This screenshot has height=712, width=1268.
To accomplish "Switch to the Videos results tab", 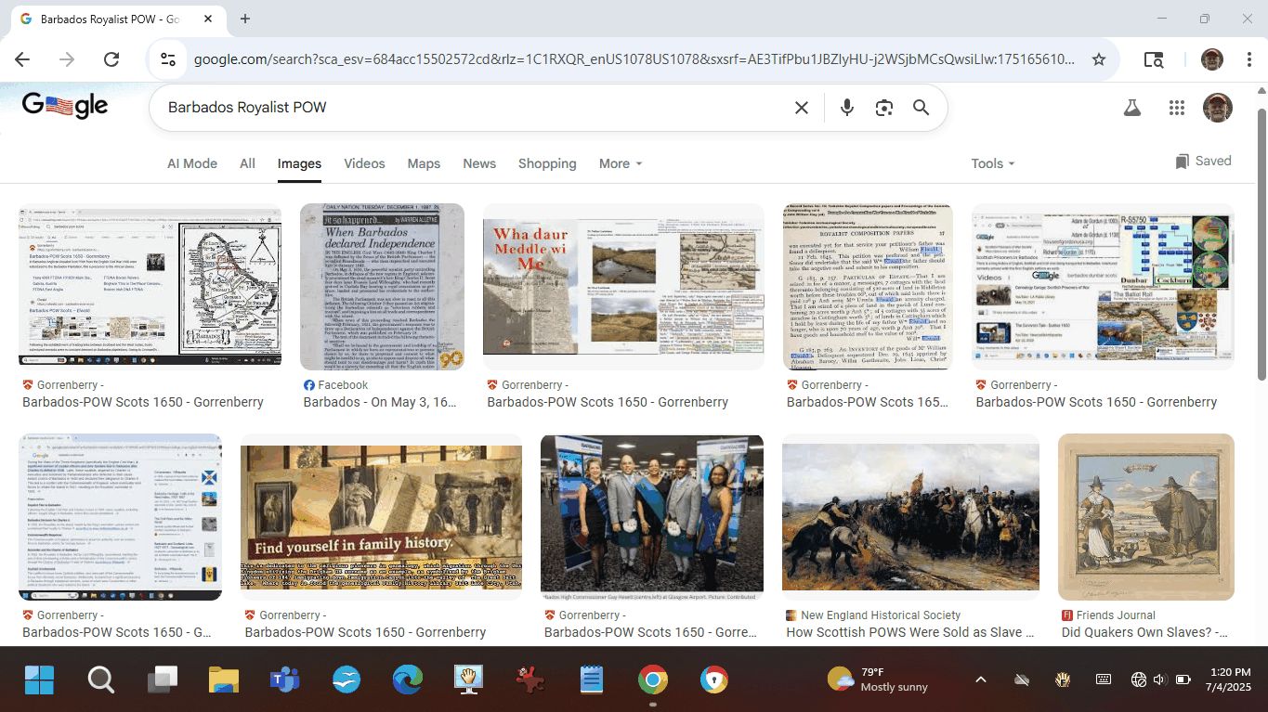I will (364, 163).
